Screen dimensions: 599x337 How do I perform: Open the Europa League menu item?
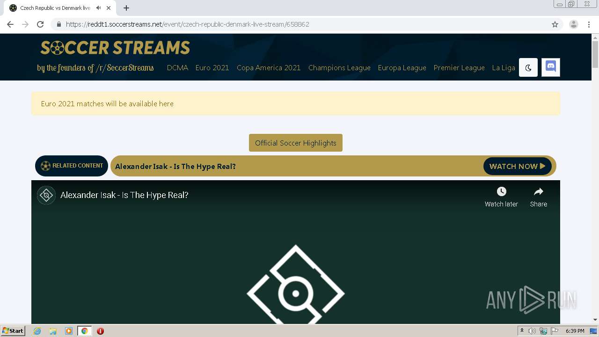[x=402, y=68]
